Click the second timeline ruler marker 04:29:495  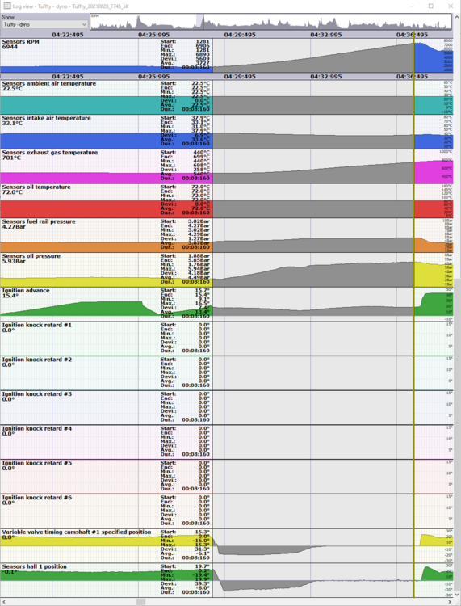[240, 77]
